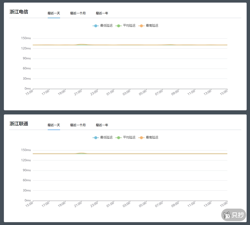Click the 浙江联通 section title
This screenshot has width=250, height=225.
[19, 124]
